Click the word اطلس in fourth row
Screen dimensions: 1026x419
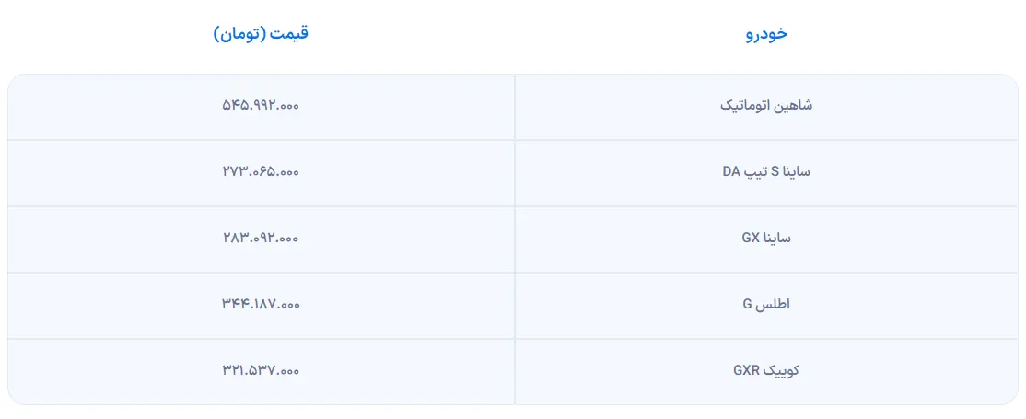774,305
